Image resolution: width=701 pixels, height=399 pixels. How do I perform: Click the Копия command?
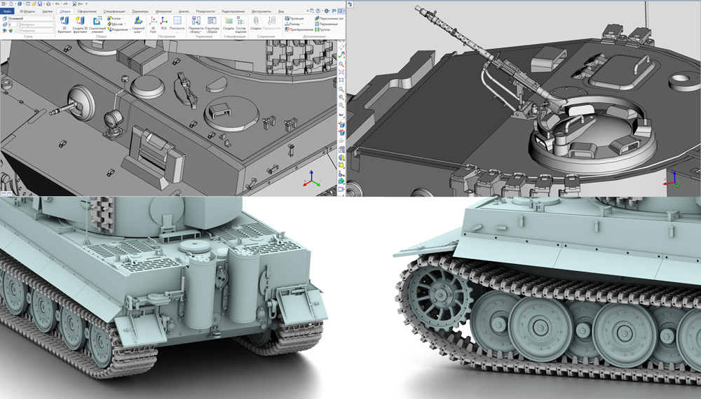click(x=116, y=18)
